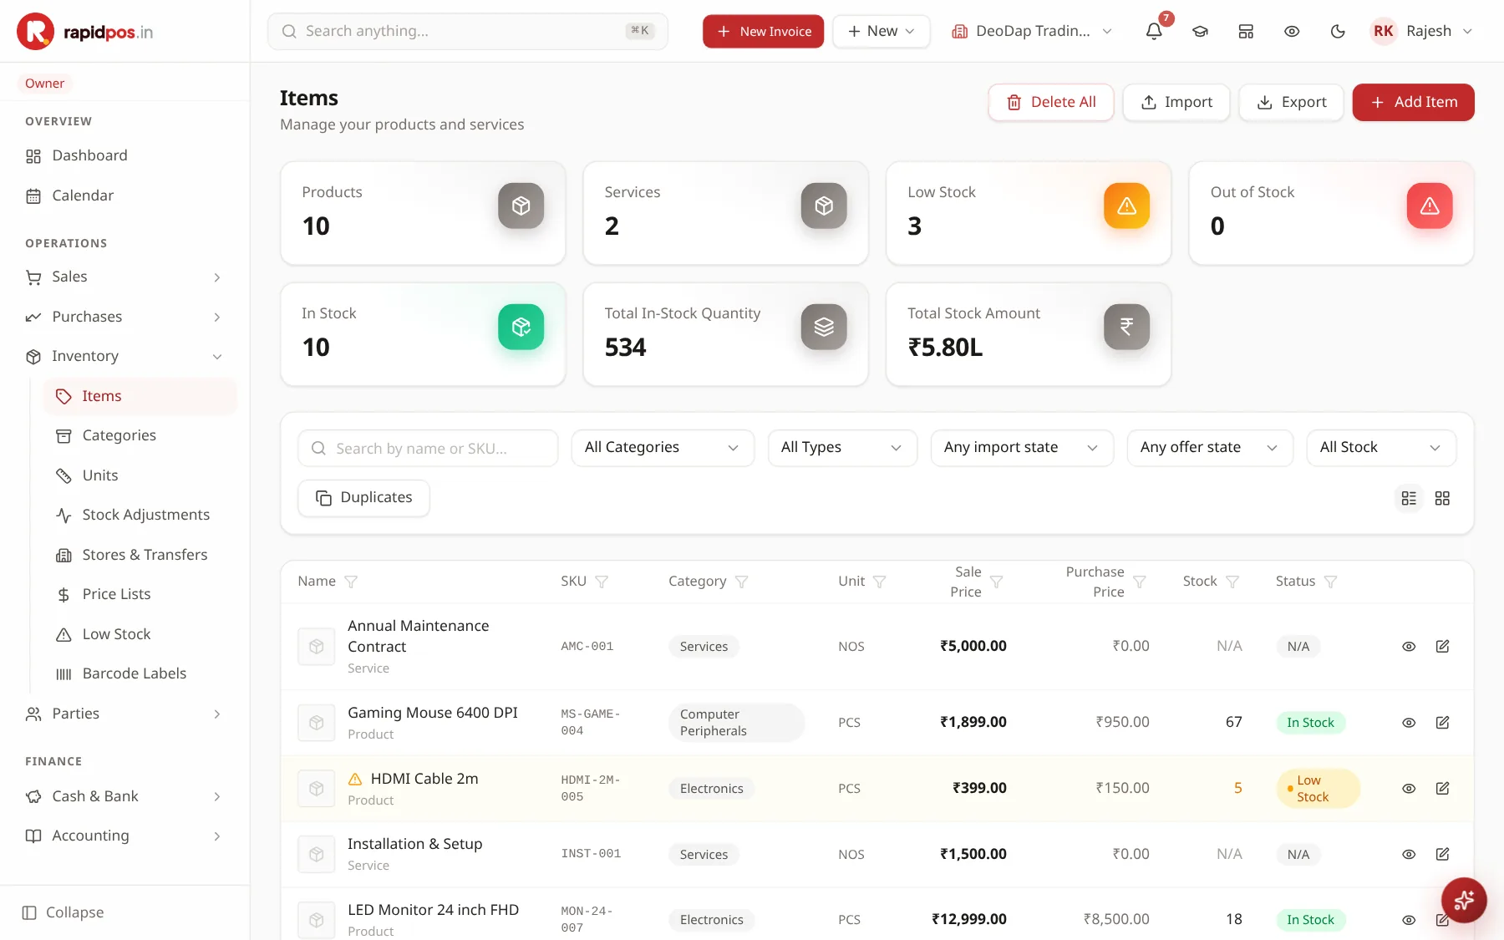Open Barcode Labels page
1504x940 pixels.
point(140,673)
